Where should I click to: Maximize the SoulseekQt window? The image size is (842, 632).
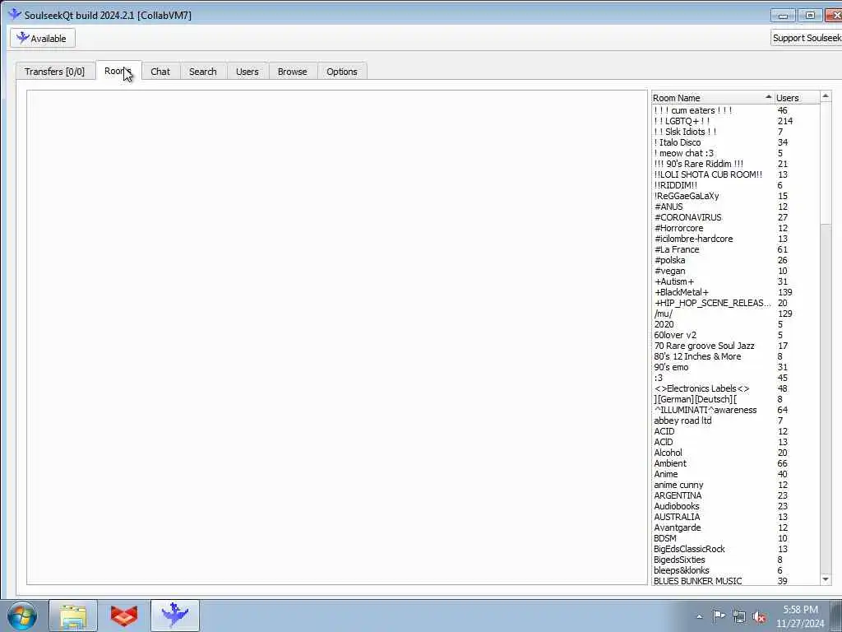[x=810, y=16]
